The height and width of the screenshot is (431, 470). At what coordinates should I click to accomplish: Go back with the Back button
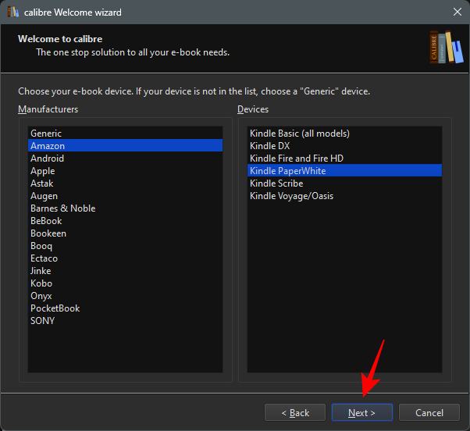295,413
